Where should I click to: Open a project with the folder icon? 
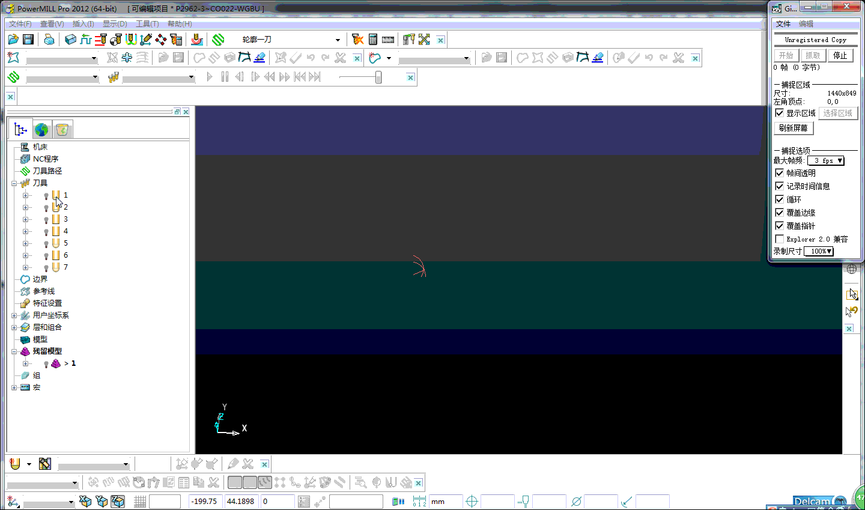pyautogui.click(x=13, y=40)
